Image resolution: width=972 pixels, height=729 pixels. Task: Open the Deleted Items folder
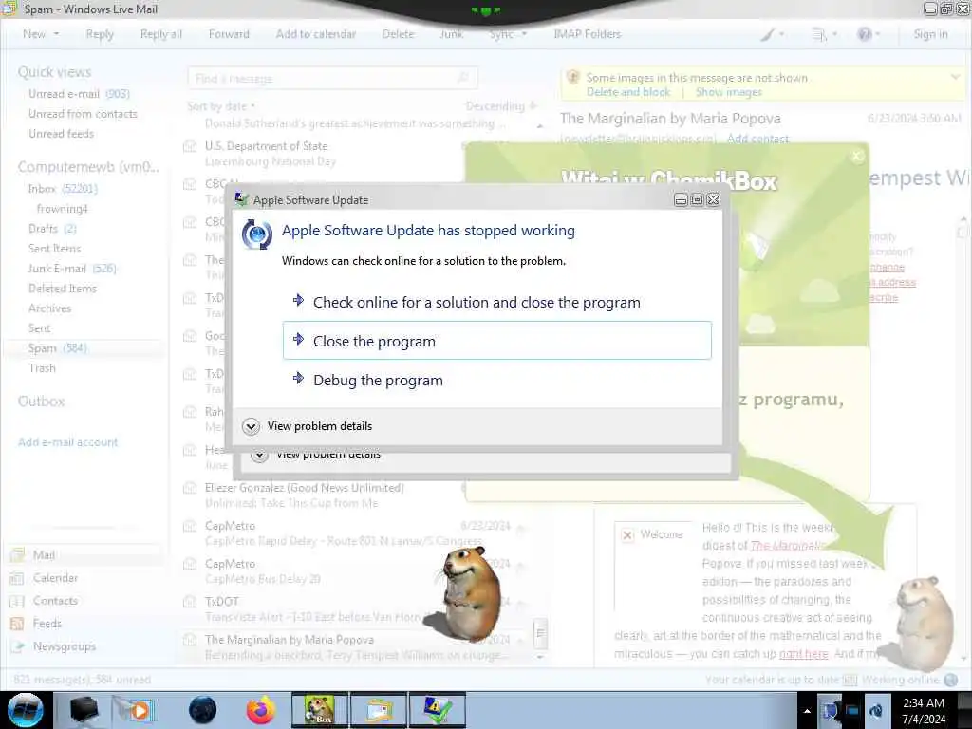pyautogui.click(x=63, y=289)
